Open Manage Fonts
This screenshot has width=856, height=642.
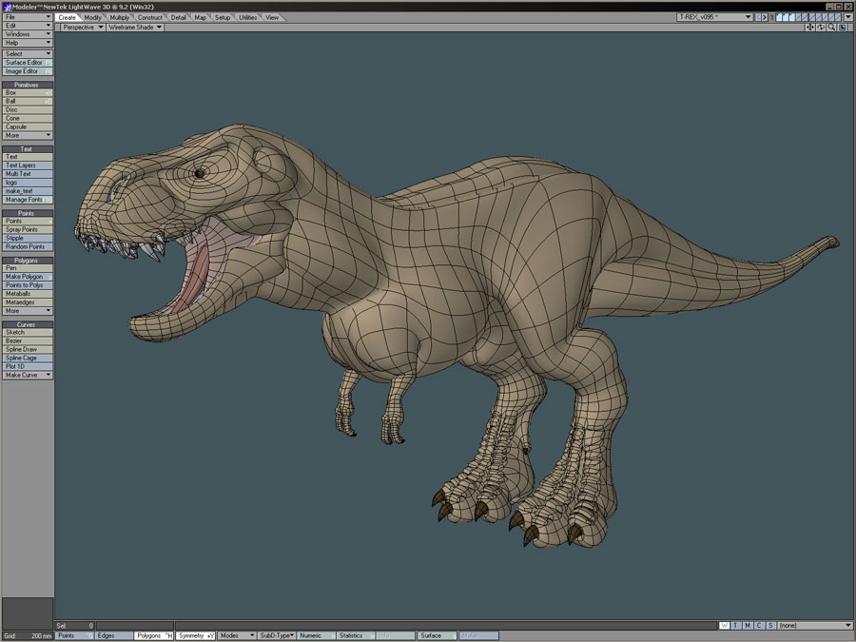pyautogui.click(x=28, y=200)
